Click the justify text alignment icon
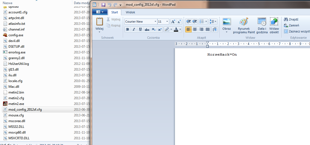The width and height of the screenshot is (310, 145). [208, 29]
